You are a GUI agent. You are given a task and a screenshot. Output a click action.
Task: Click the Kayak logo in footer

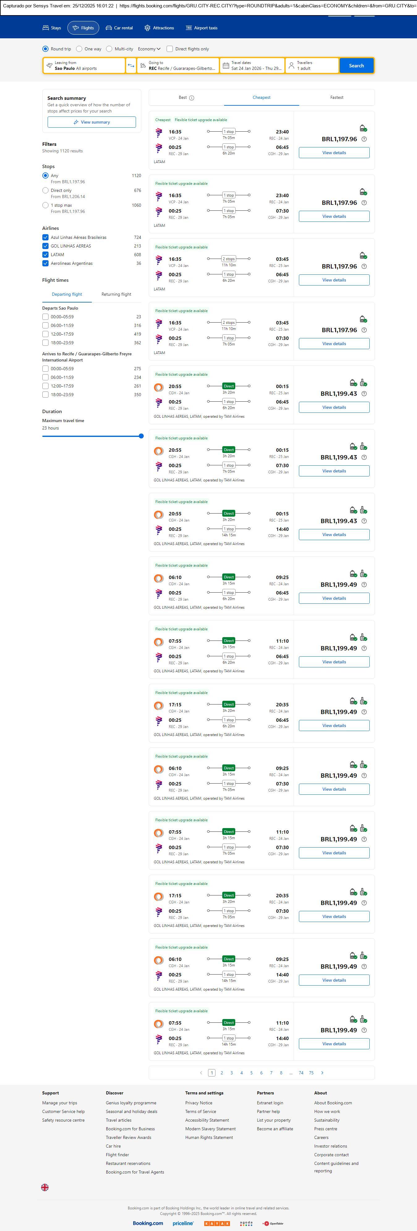[217, 1223]
